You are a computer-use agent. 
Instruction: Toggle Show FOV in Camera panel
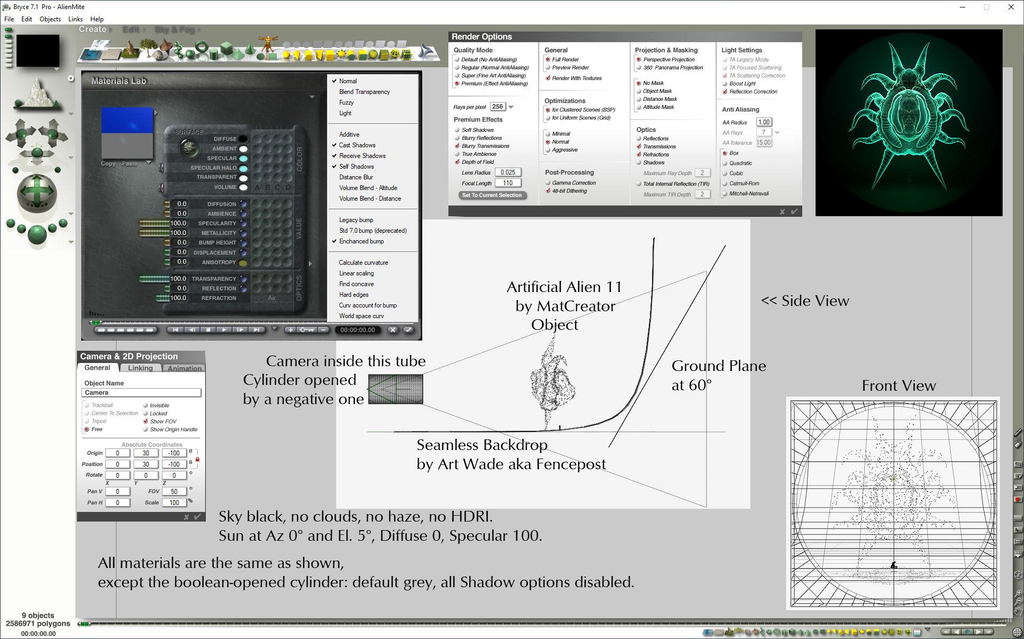tap(160, 422)
